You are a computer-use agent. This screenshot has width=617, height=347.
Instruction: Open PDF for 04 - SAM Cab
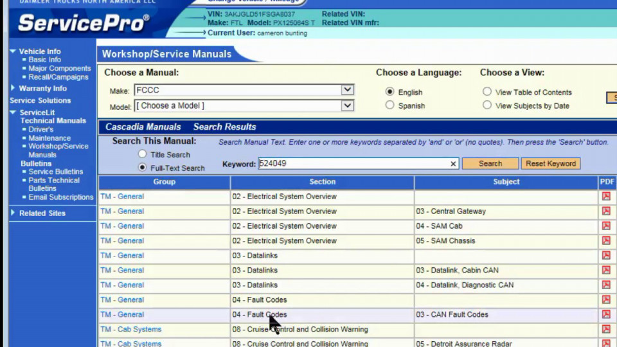[606, 226]
